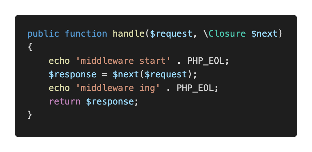Select the 'Closure' type hint
This screenshot has height=152, width=312.
[x=227, y=34]
